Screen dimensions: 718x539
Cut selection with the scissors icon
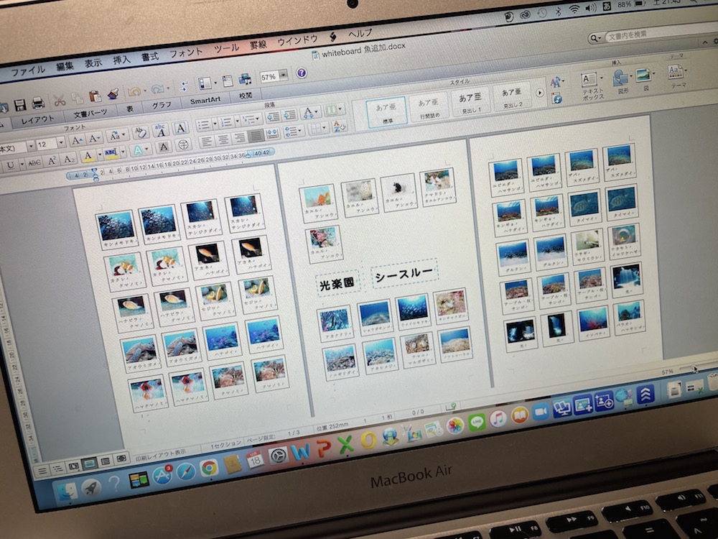(60, 100)
